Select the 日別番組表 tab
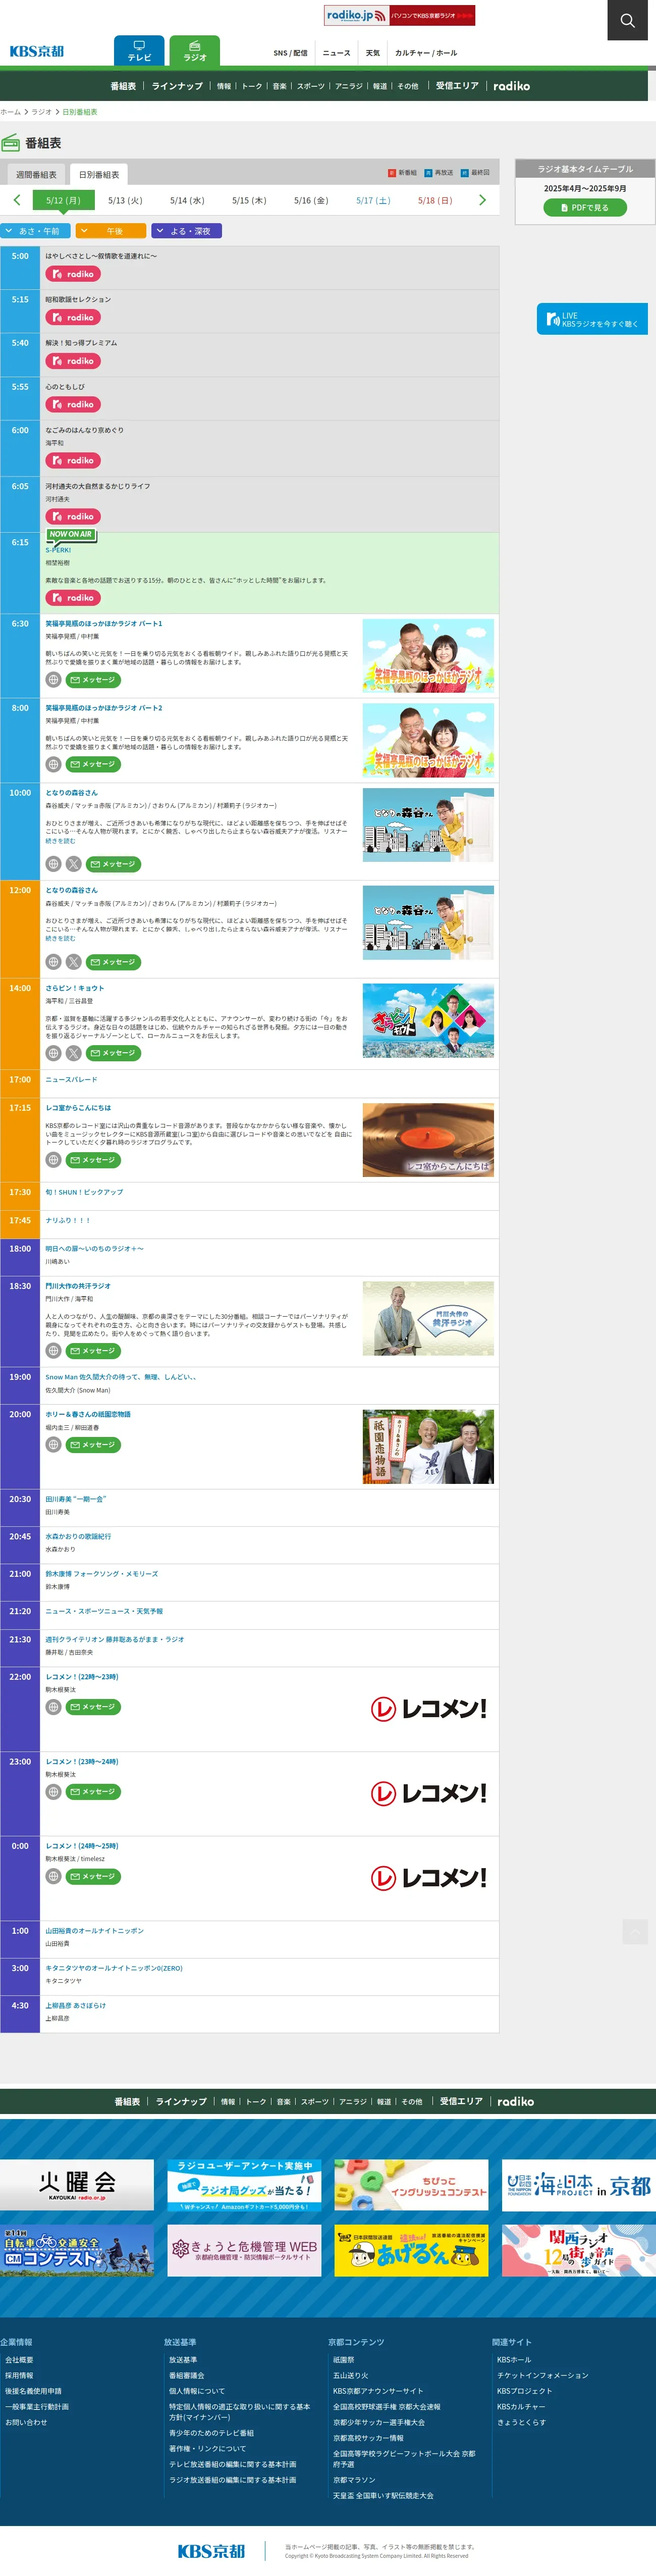 pyautogui.click(x=99, y=175)
